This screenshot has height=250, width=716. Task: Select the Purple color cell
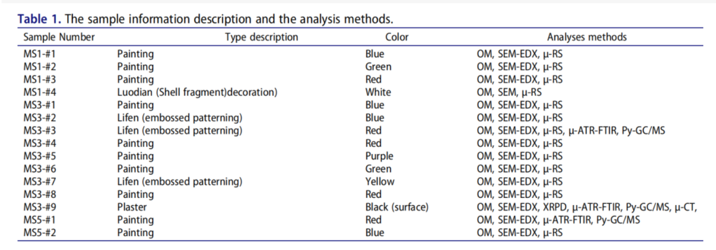tap(379, 156)
